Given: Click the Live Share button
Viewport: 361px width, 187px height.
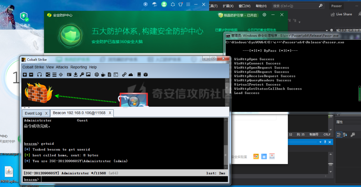Looking at the screenshot, I should click(341, 14).
